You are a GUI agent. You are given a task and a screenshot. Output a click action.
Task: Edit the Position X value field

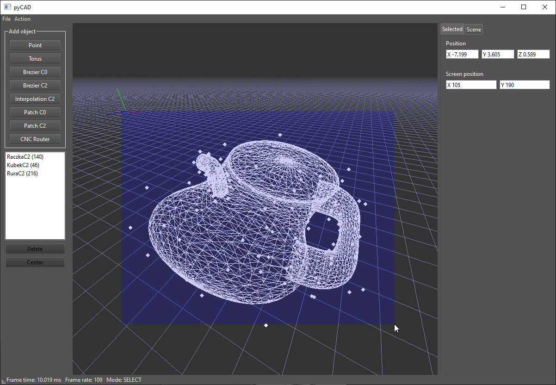(x=462, y=54)
